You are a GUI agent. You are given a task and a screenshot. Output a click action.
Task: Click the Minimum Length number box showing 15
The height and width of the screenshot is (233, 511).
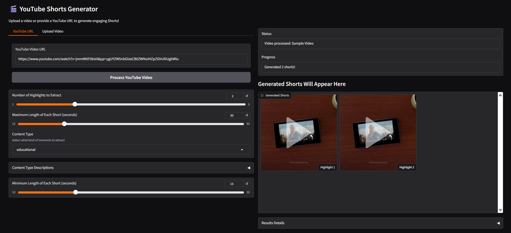point(234,184)
